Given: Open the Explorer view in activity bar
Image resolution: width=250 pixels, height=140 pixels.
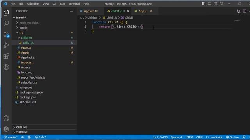Looking at the screenshot, I should point(6,12).
